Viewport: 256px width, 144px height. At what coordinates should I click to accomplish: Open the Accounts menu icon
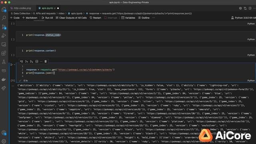pos(4,133)
